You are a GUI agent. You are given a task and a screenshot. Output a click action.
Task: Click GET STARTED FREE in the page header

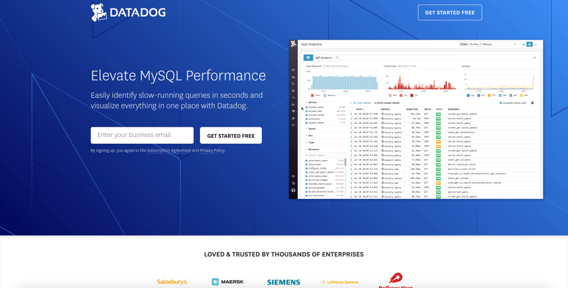click(450, 12)
